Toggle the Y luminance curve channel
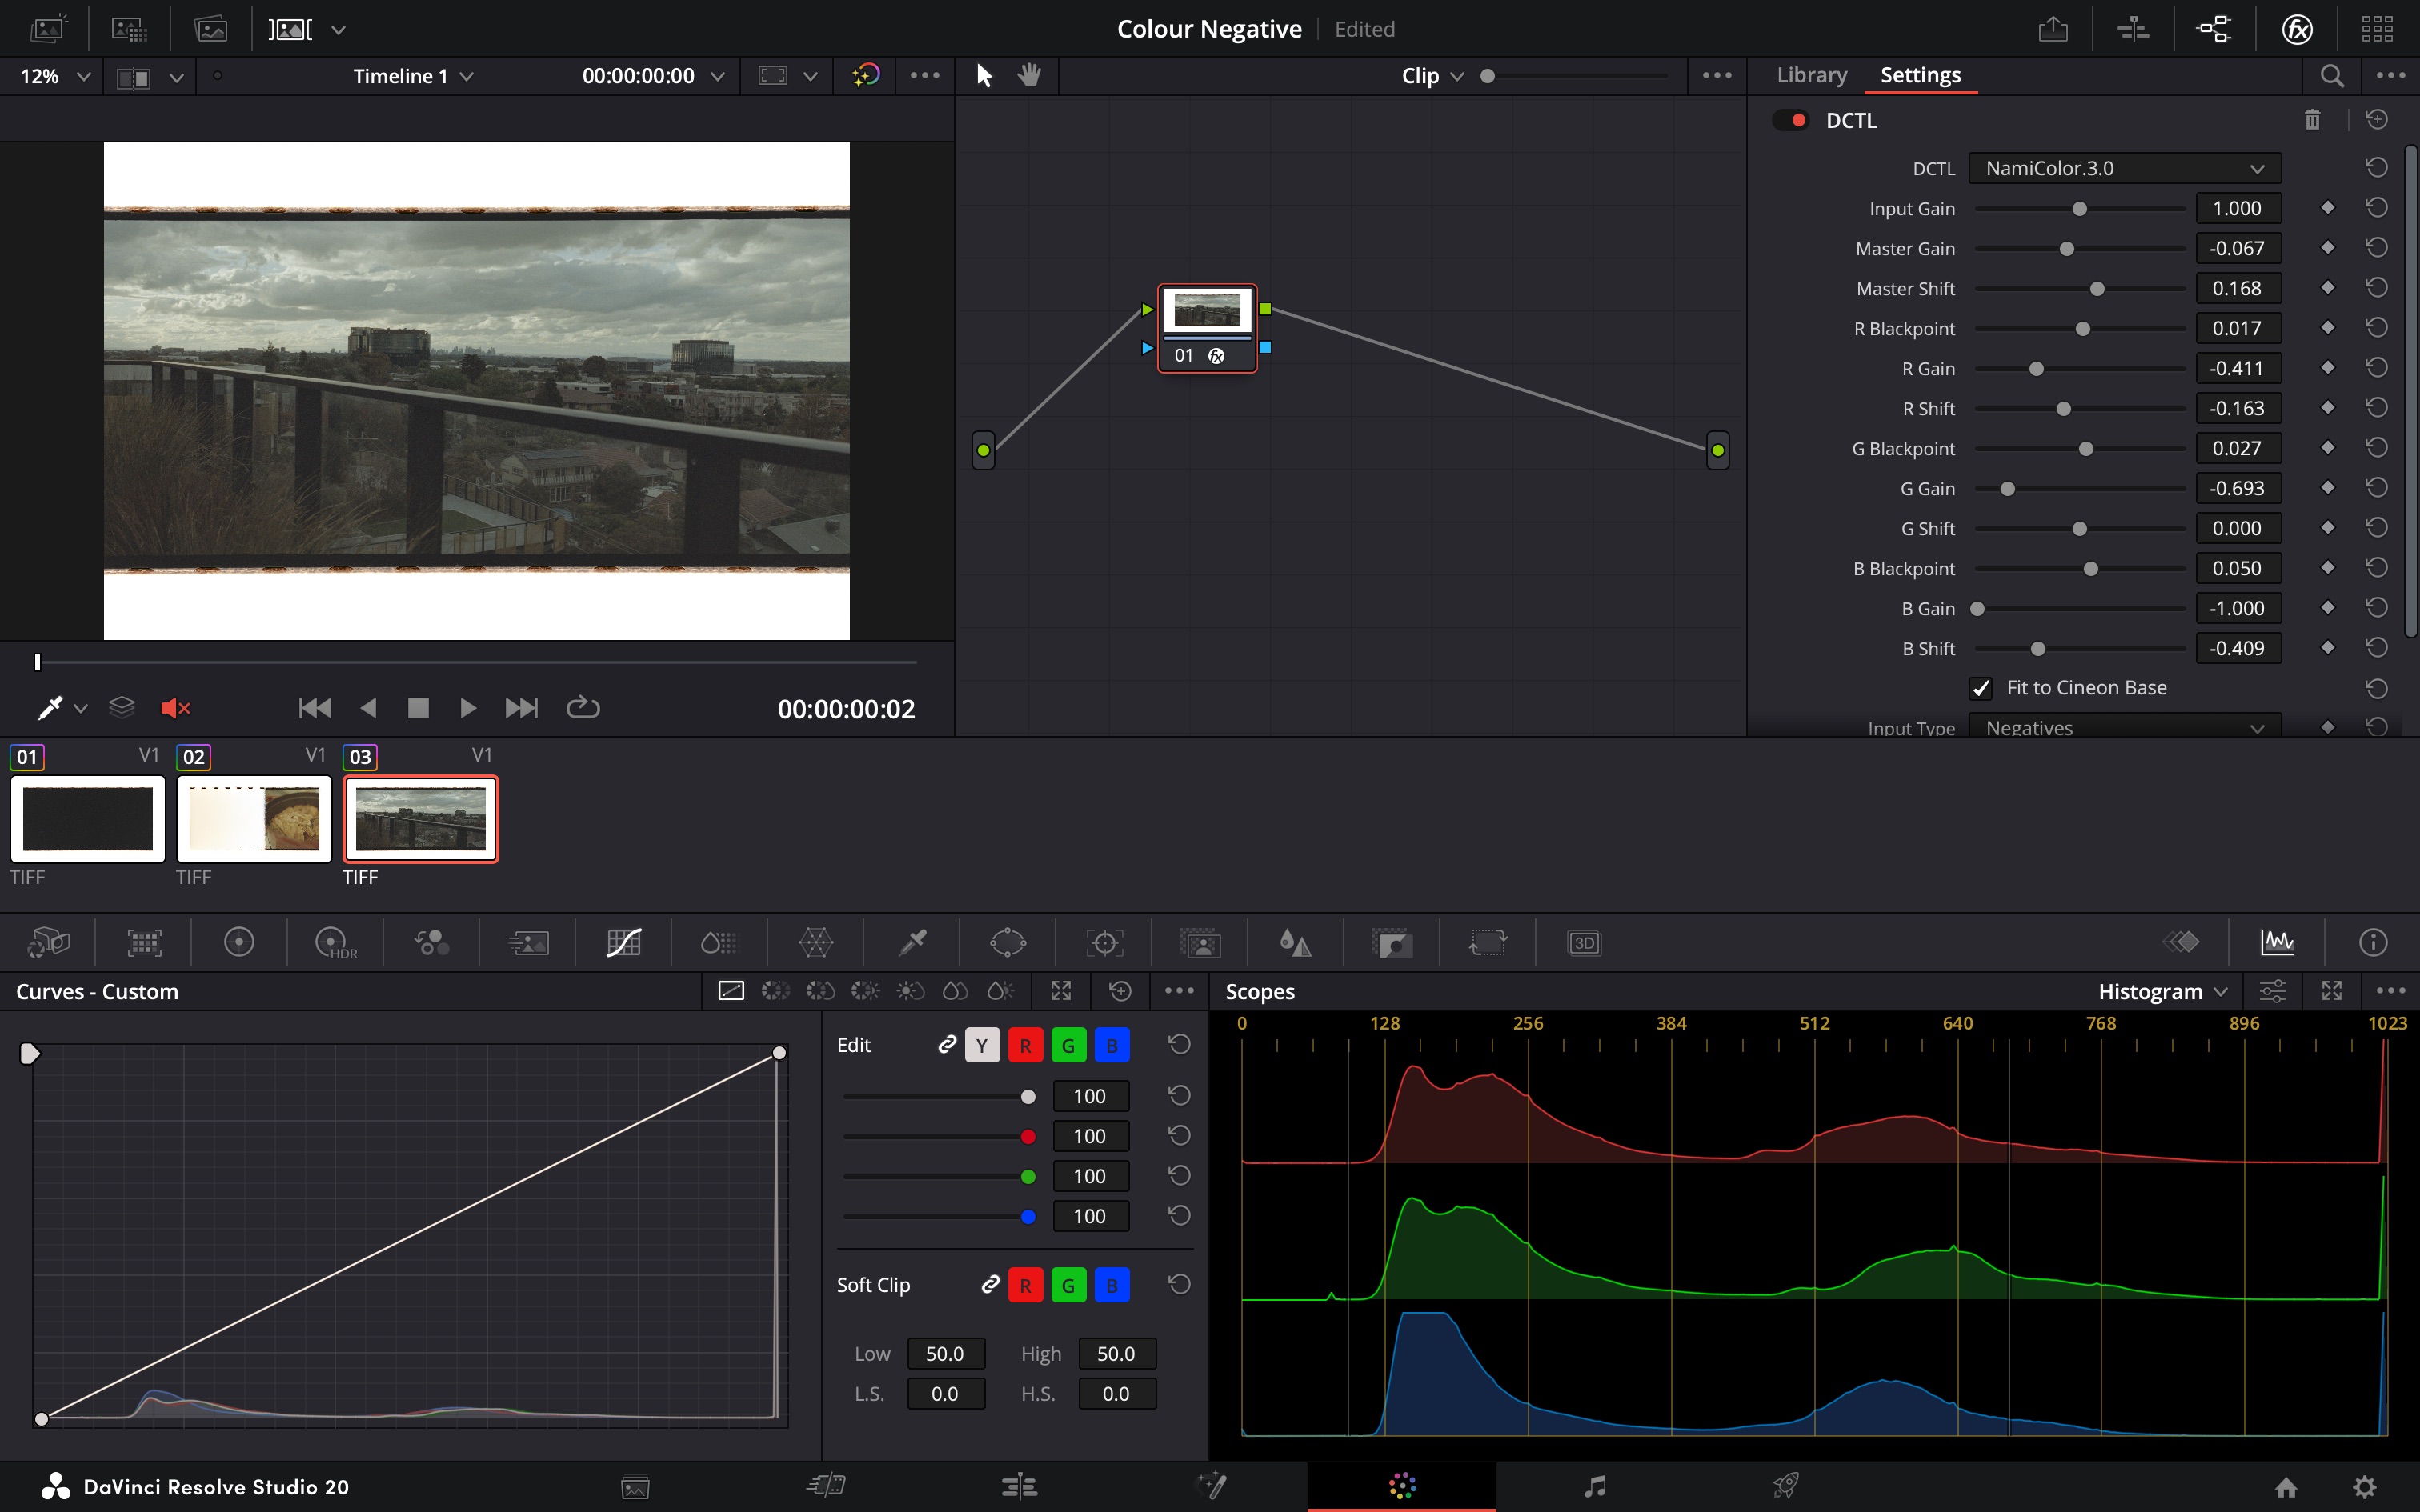 pyautogui.click(x=982, y=1045)
